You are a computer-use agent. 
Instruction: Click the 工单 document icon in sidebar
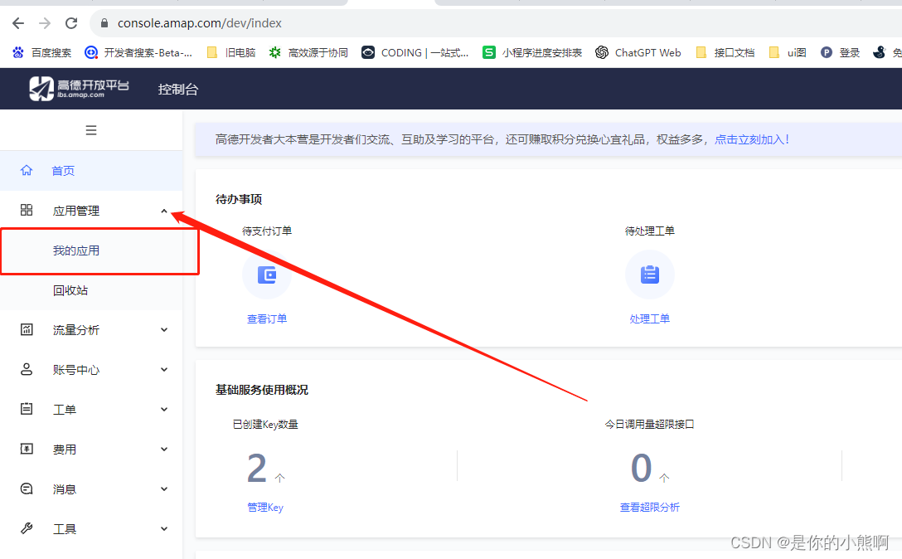coord(27,409)
